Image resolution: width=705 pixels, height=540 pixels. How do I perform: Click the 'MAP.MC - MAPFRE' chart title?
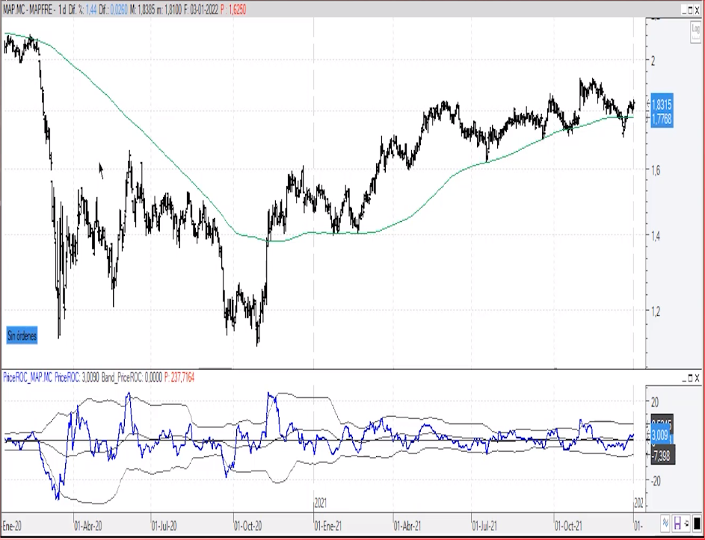click(x=28, y=10)
